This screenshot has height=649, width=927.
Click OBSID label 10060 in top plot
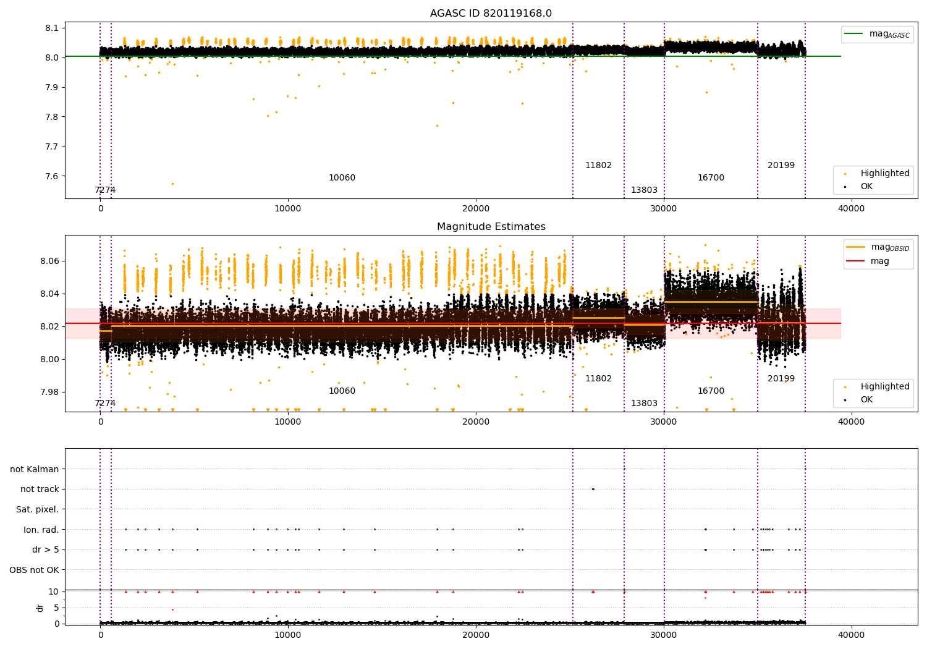342,177
